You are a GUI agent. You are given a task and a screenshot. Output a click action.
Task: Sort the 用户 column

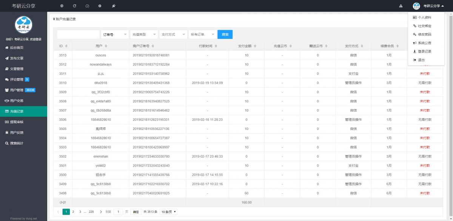(106, 46)
